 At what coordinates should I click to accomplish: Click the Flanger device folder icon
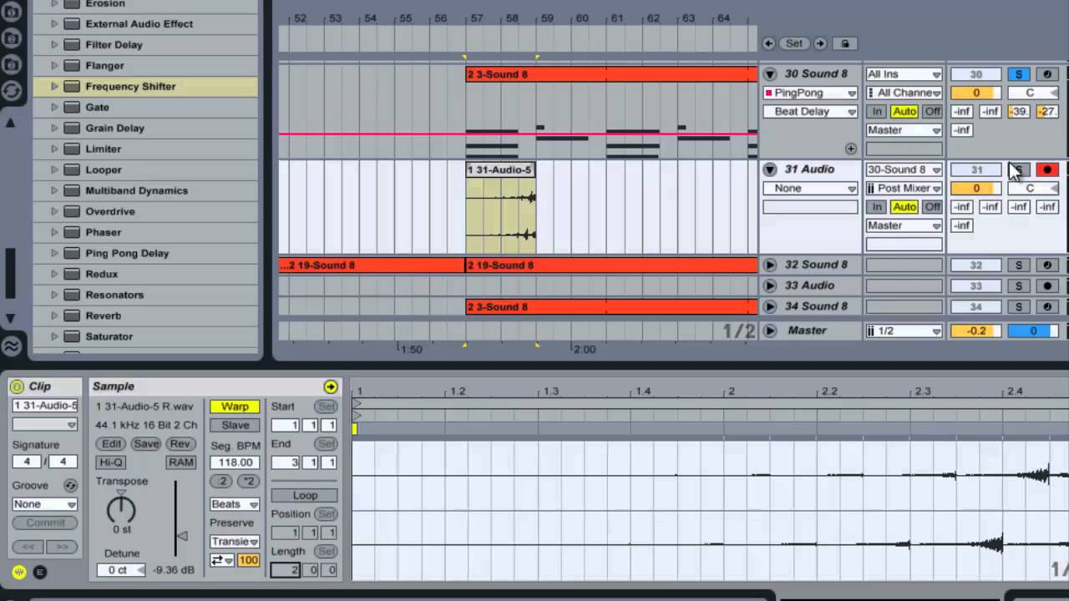tap(72, 65)
